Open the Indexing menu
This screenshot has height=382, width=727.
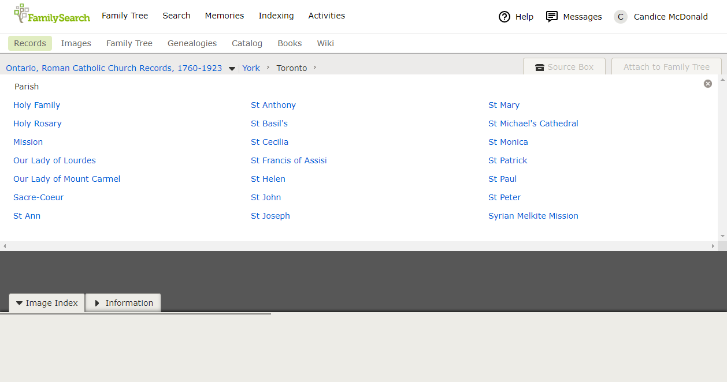tap(276, 16)
